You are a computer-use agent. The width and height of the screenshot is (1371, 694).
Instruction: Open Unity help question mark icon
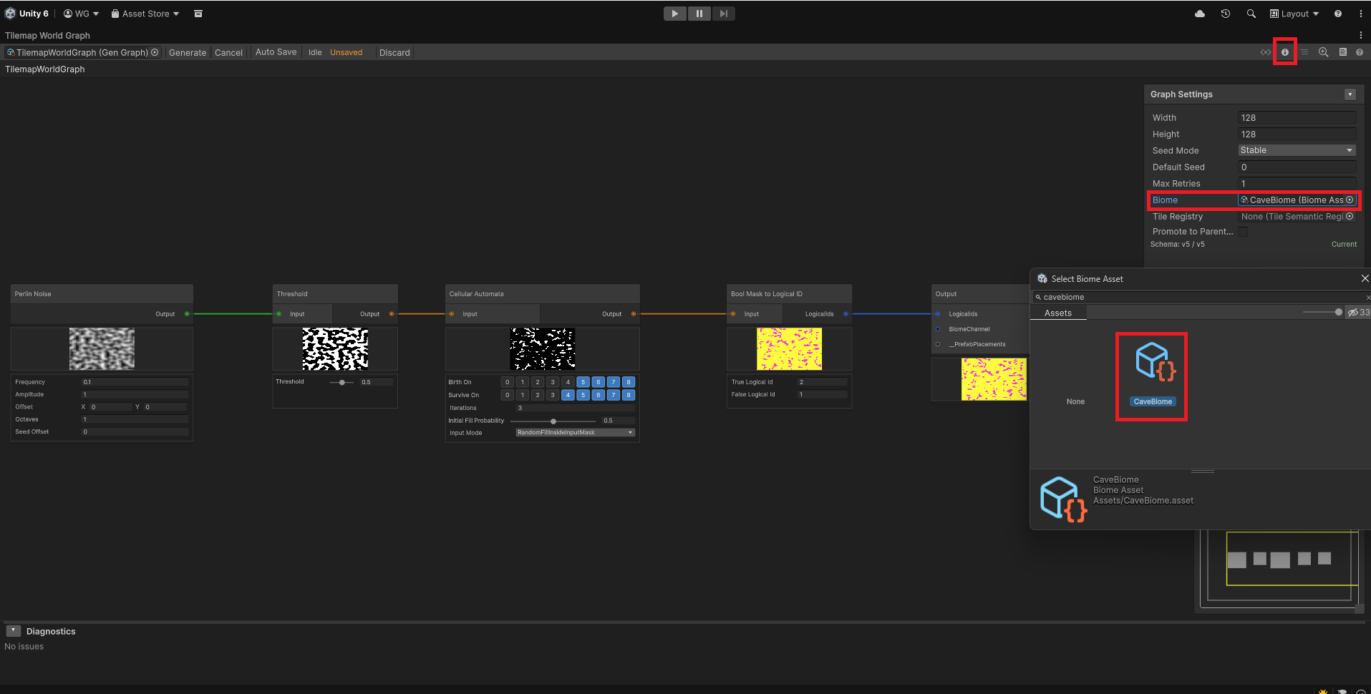[1338, 14]
